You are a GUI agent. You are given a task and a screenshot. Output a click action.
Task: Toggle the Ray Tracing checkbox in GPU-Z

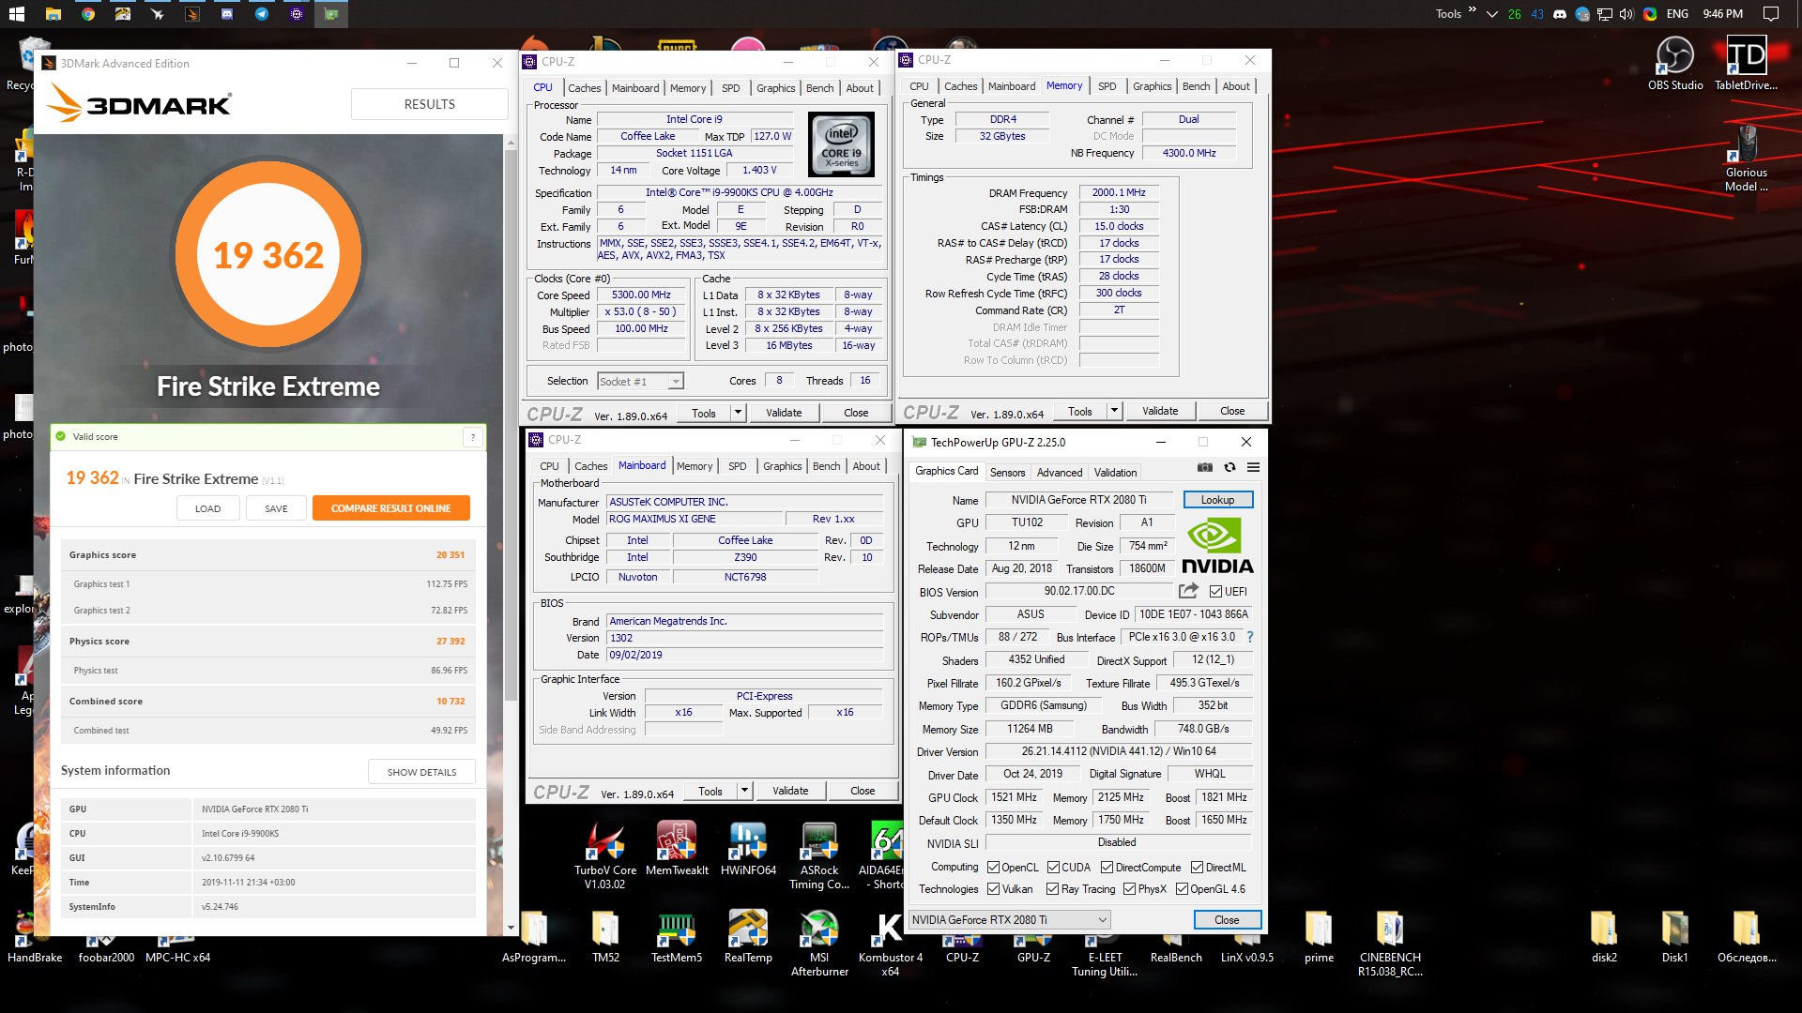pyautogui.click(x=1052, y=889)
